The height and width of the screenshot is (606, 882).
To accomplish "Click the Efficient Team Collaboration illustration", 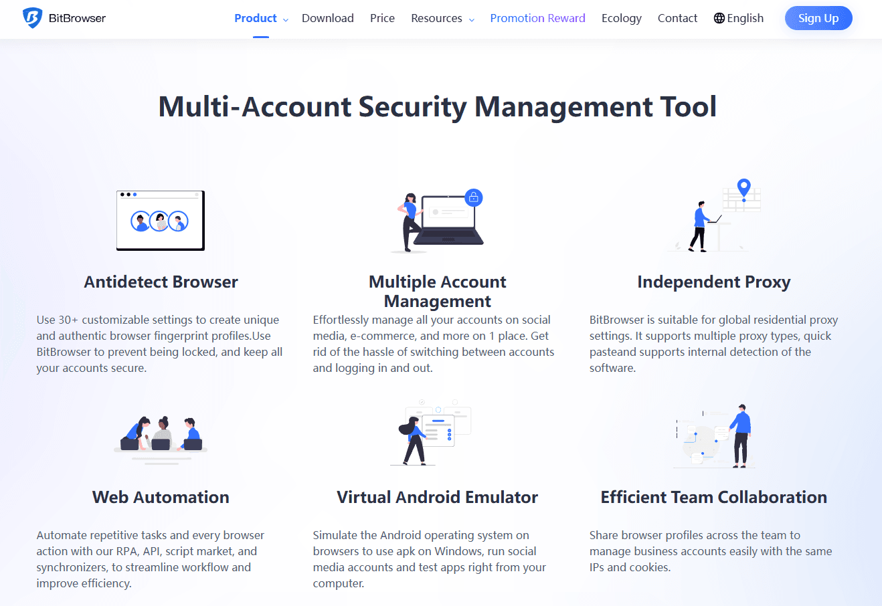I will [x=714, y=435].
